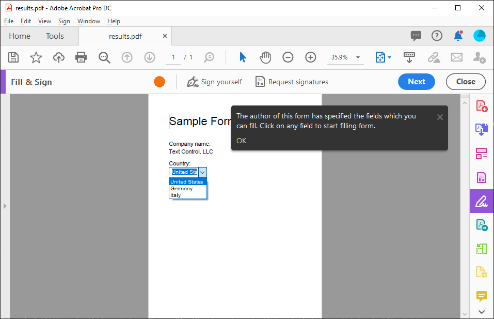494x319 pixels.
Task: Close the Fill & Sign toolbar
Action: tap(466, 82)
